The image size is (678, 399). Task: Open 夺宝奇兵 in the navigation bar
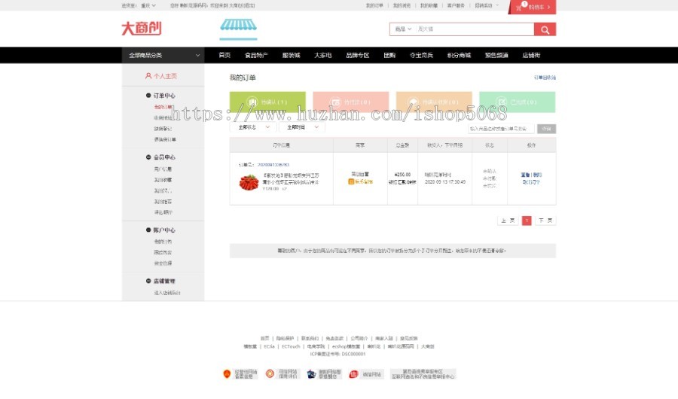pyautogui.click(x=421, y=55)
